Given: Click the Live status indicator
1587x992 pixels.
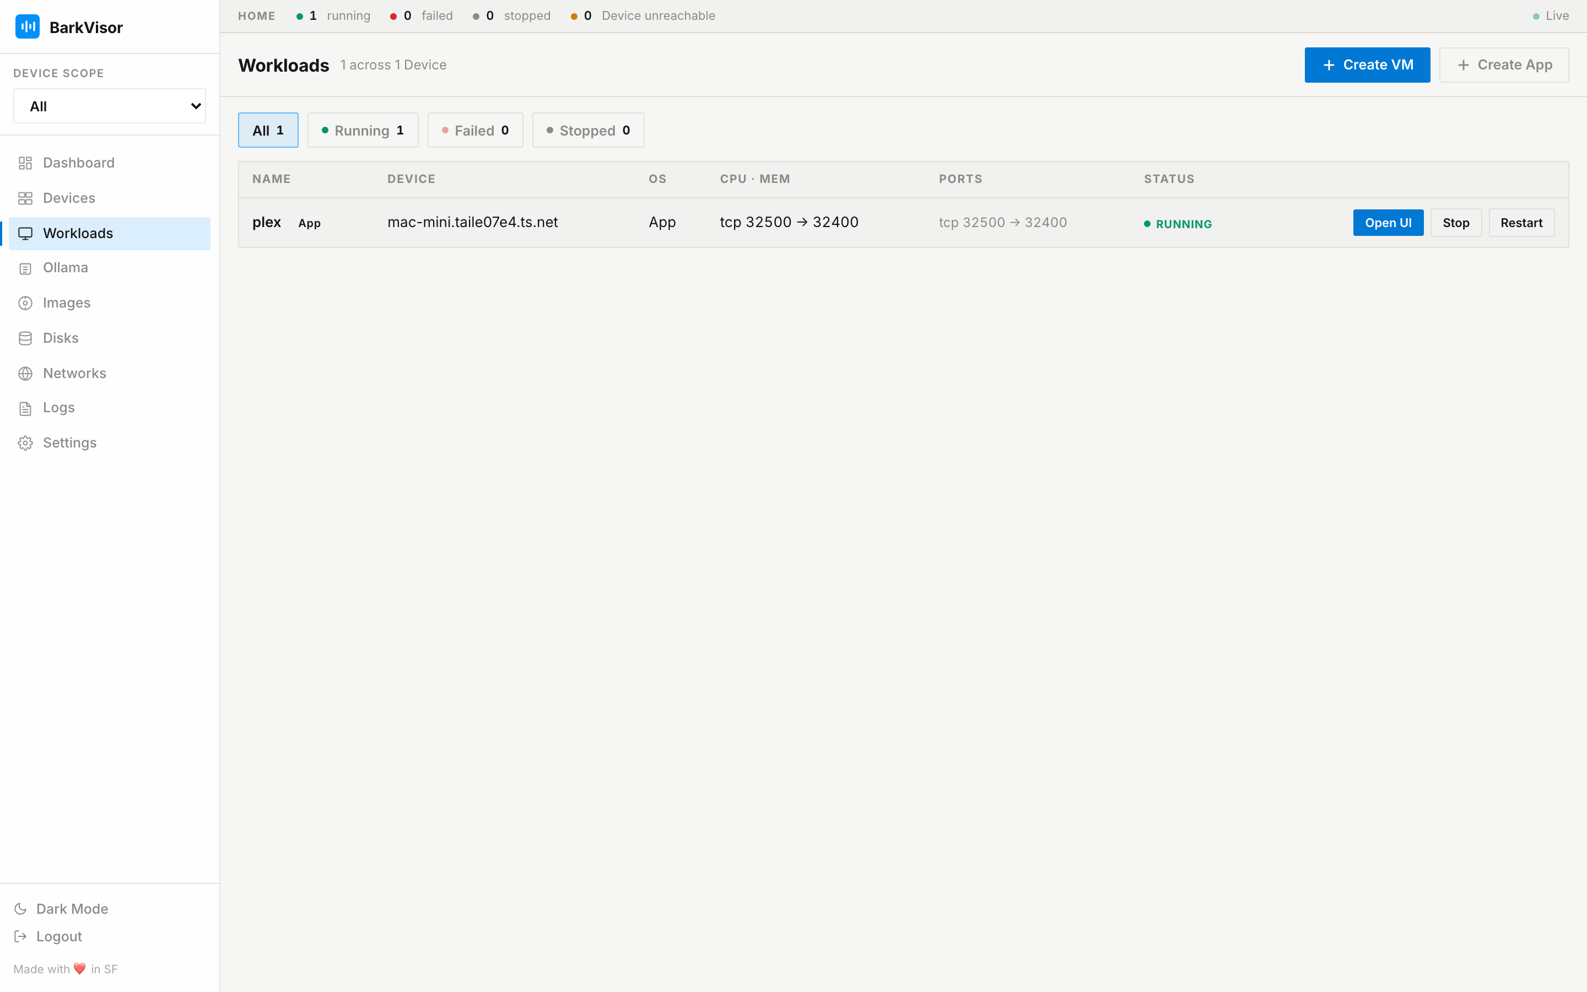Looking at the screenshot, I should [x=1550, y=16].
